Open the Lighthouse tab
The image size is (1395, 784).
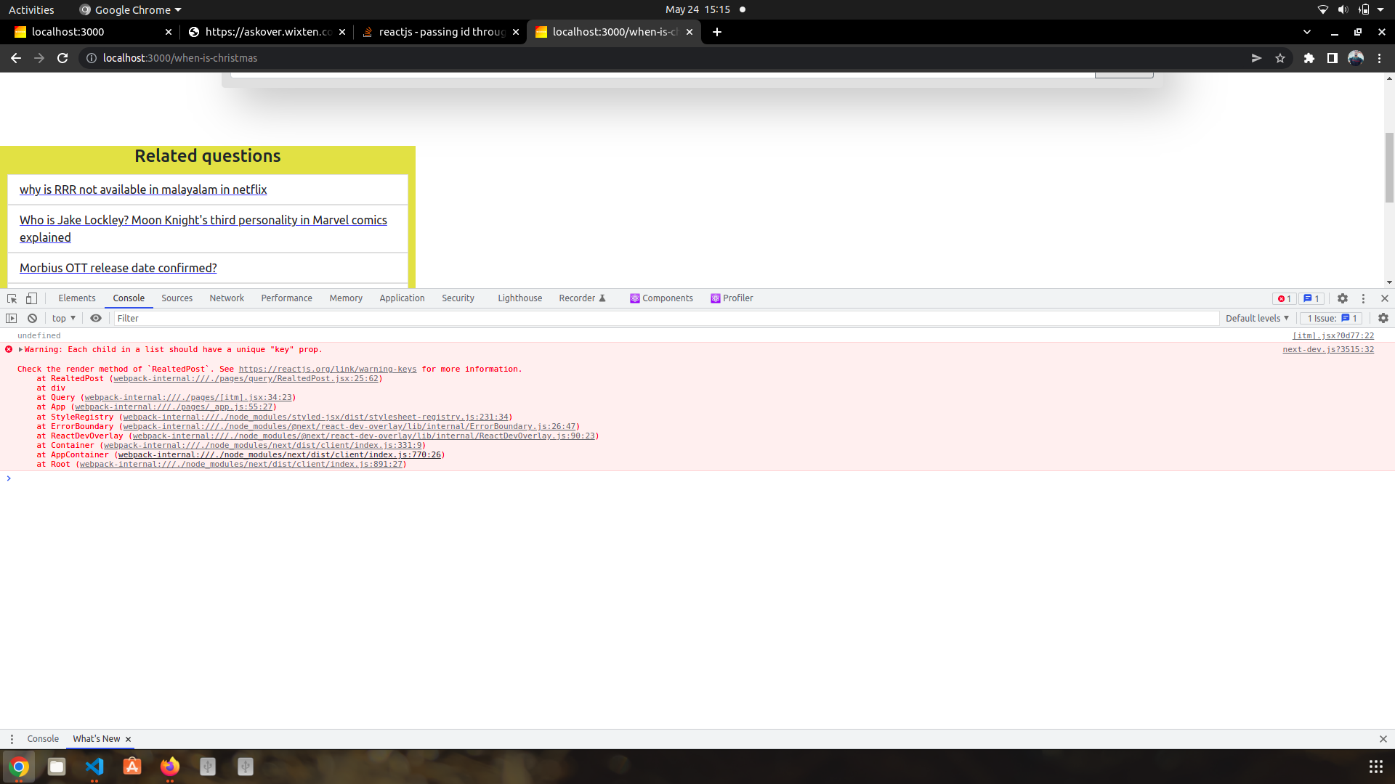(519, 298)
